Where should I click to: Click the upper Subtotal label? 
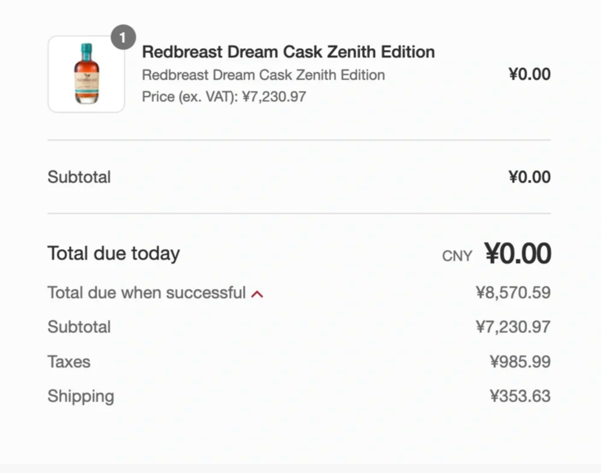[x=79, y=177]
